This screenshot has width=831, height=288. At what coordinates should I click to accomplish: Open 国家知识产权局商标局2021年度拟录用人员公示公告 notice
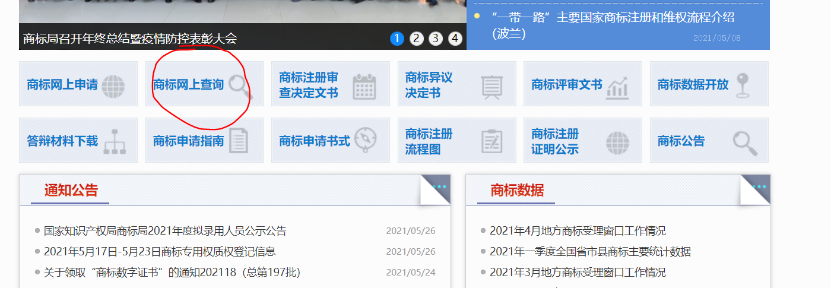click(165, 231)
